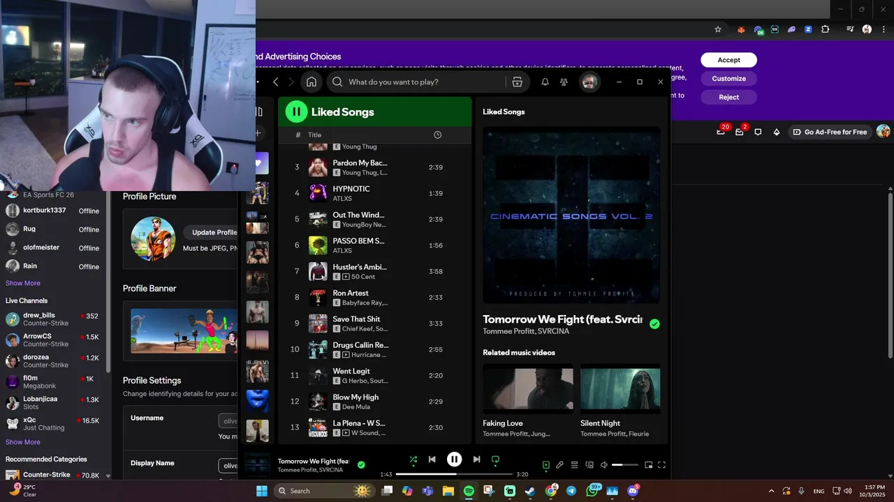Skip to previous track
894x502 pixels.
pyautogui.click(x=432, y=459)
